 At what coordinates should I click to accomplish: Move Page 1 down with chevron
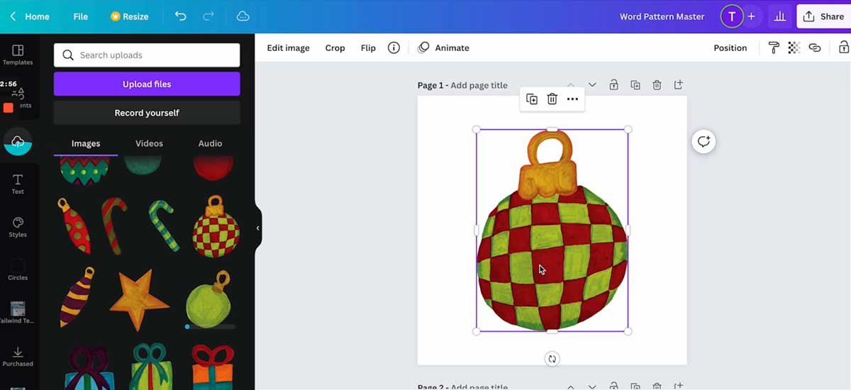tap(592, 85)
